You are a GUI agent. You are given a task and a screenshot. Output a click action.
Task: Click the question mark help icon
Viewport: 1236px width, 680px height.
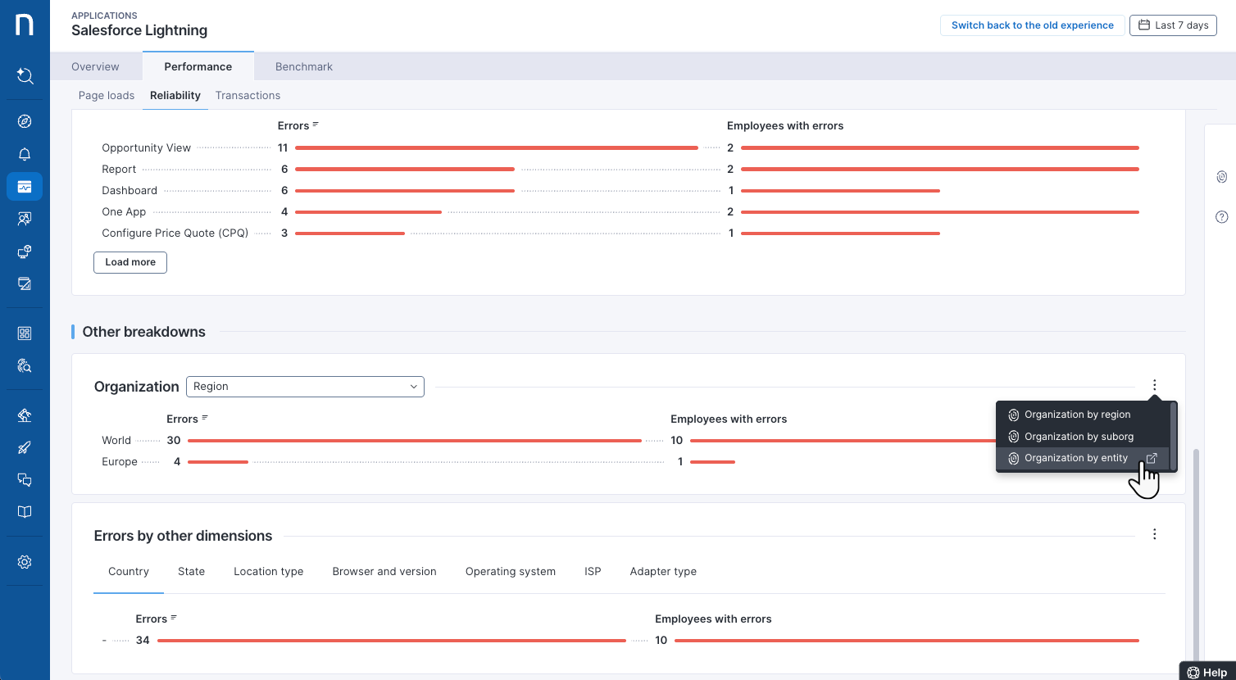[x=1221, y=217]
